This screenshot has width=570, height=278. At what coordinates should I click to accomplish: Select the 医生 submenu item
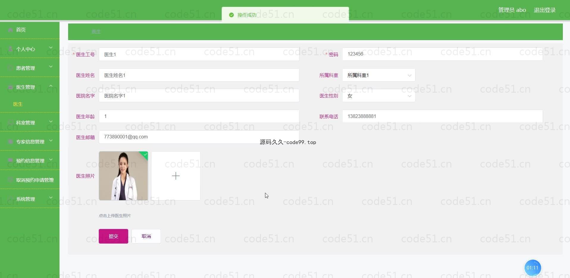[18, 104]
